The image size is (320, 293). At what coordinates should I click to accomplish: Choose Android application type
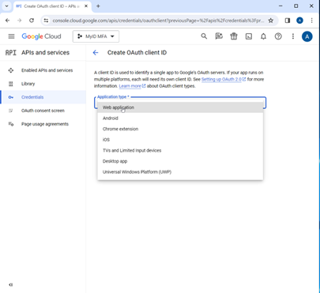(x=180, y=118)
